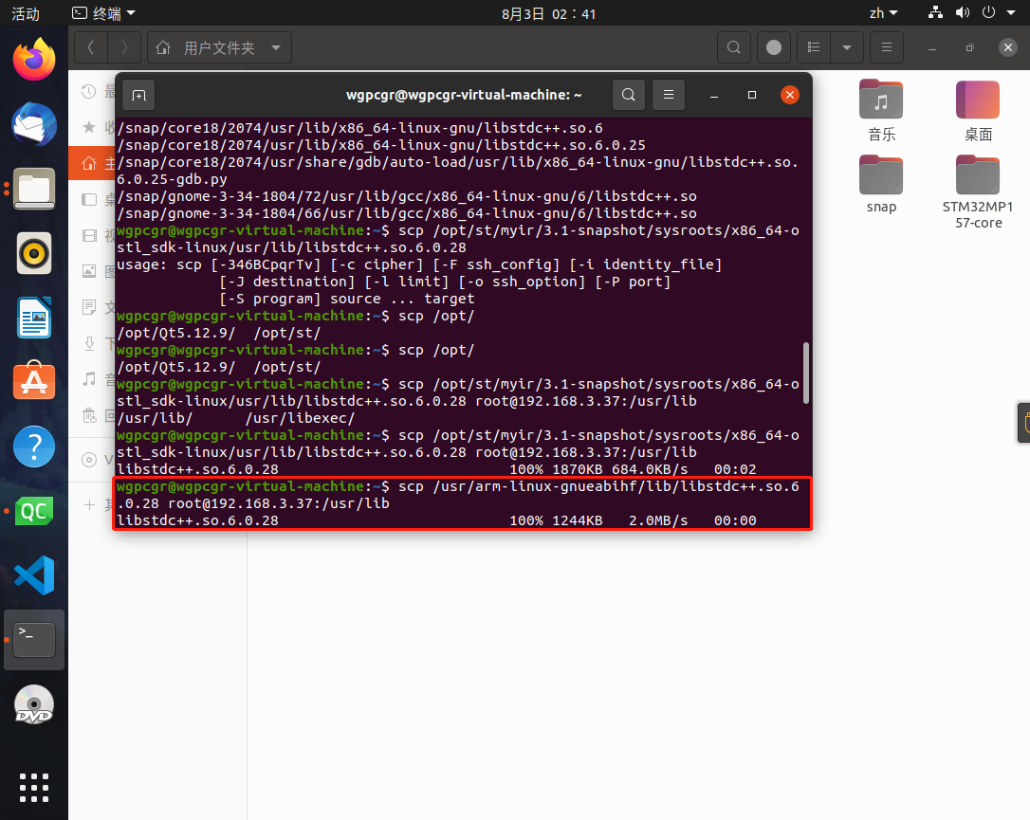
Task: Open the Files app in the dock
Action: pos(34,189)
